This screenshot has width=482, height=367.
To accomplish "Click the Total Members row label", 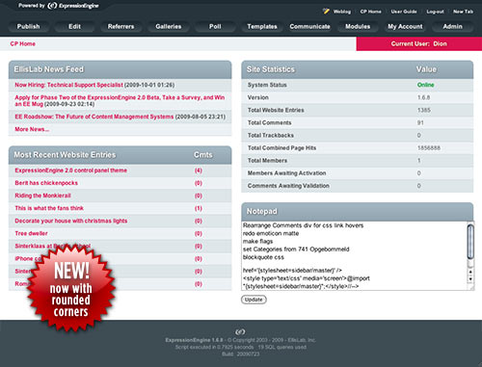I will [x=267, y=161].
